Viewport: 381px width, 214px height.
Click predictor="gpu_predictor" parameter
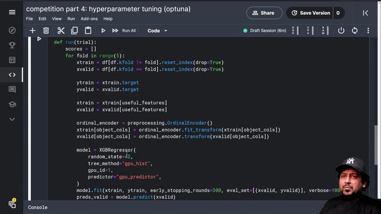(x=124, y=177)
